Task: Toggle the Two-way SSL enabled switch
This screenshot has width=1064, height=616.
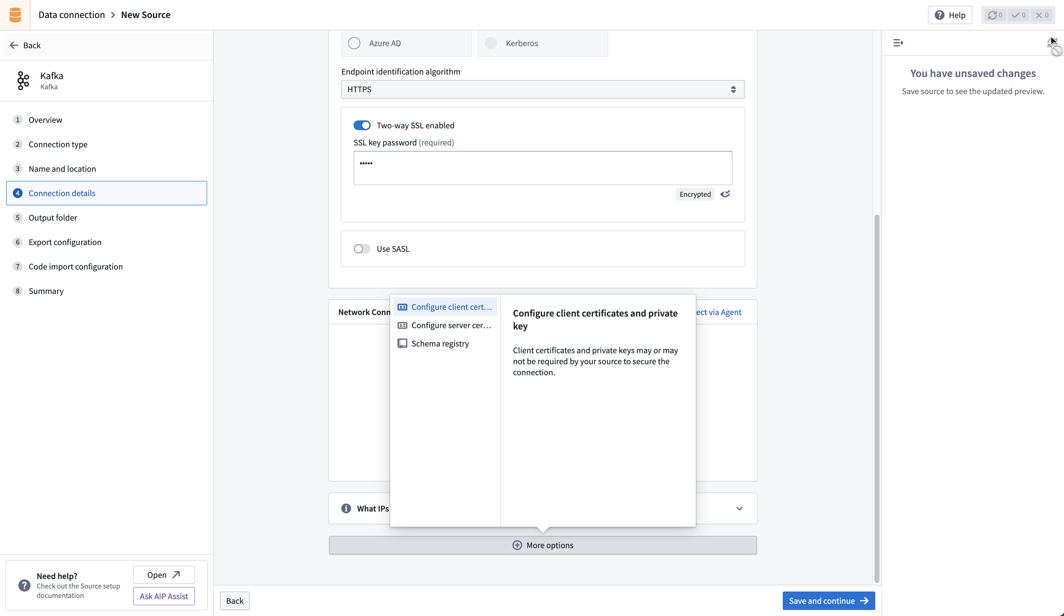Action: [362, 125]
